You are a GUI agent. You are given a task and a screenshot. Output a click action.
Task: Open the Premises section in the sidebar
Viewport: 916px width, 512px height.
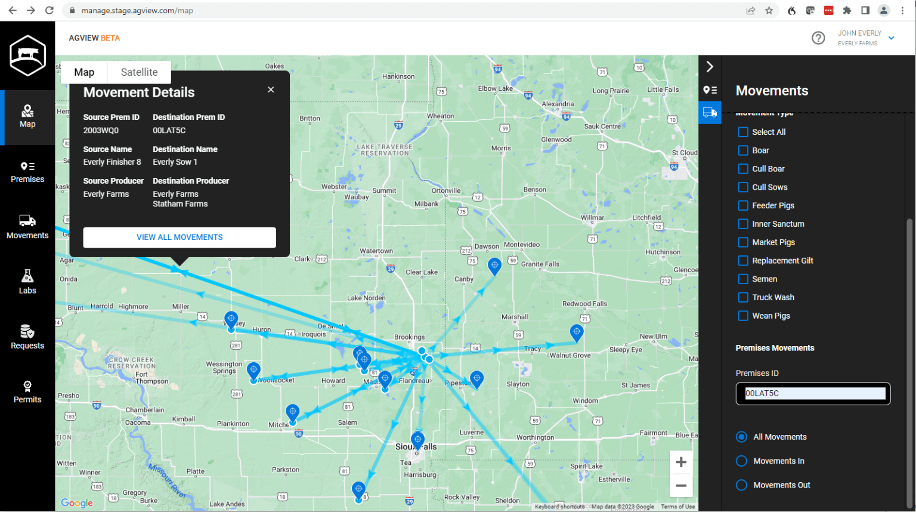pyautogui.click(x=27, y=173)
